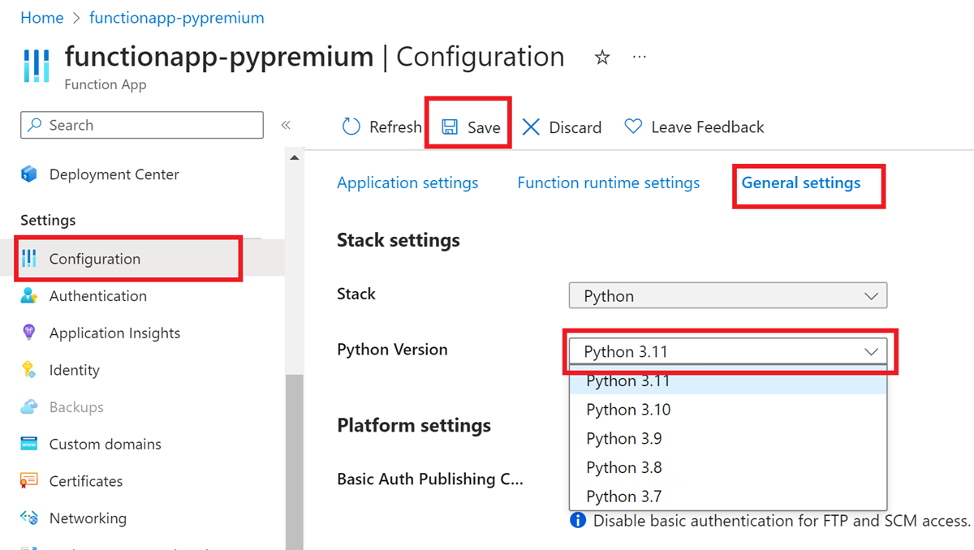The height and width of the screenshot is (550, 974).
Task: Choose Python 3.9 option
Action: [x=624, y=439]
